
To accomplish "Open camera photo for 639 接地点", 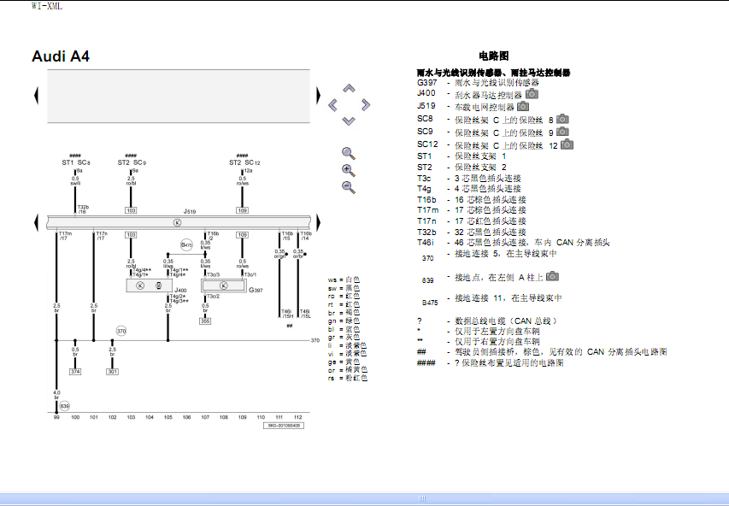I will pyautogui.click(x=552, y=276).
